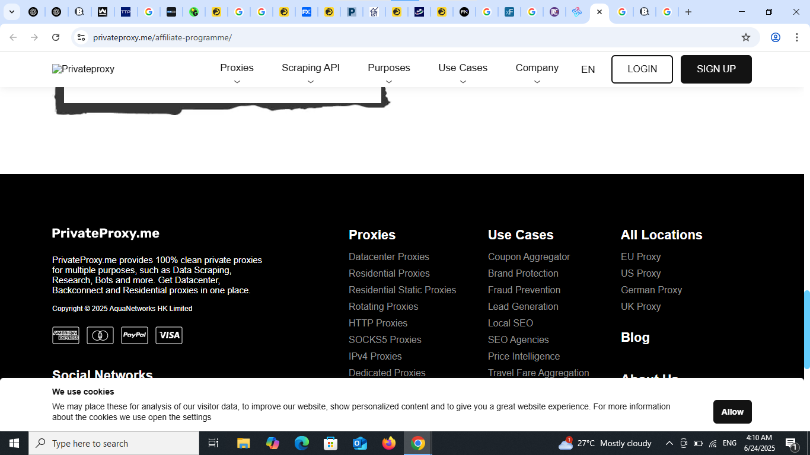
Task: Open Copilot from the taskbar
Action: tap(273, 443)
